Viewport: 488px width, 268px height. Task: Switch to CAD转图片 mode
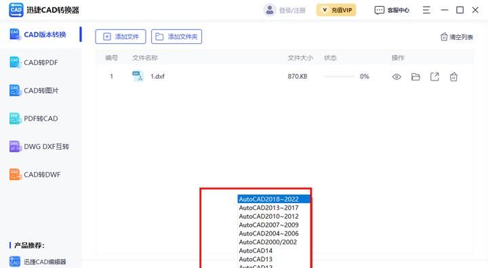point(41,91)
